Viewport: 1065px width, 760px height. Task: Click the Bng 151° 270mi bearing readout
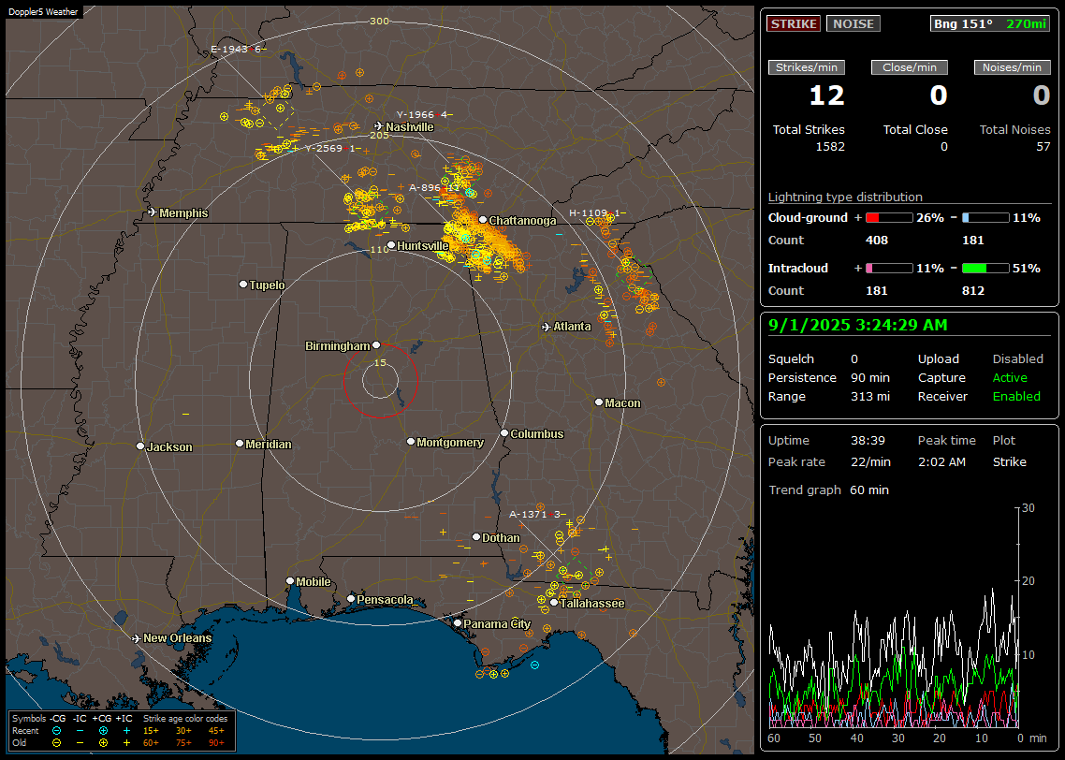tap(989, 23)
